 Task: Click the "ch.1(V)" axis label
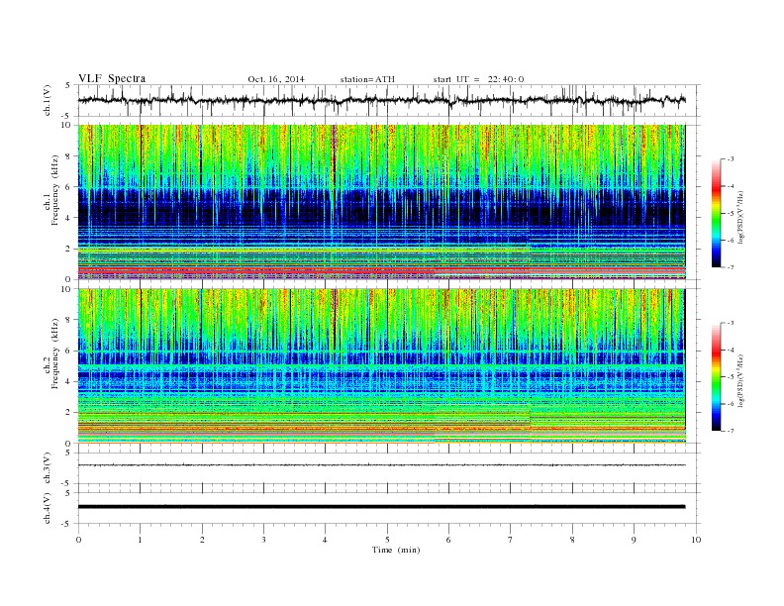pyautogui.click(x=48, y=102)
